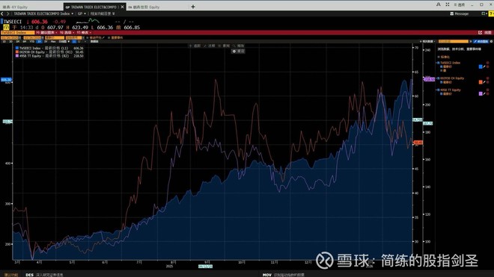Click the blue edit chart pencil button
Viewport: 494px width, 277px height.
tap(481, 42)
